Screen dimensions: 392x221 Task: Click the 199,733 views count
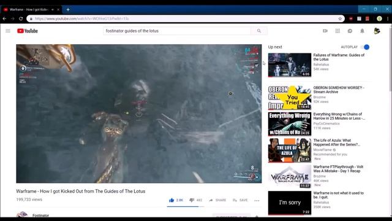(x=29, y=200)
